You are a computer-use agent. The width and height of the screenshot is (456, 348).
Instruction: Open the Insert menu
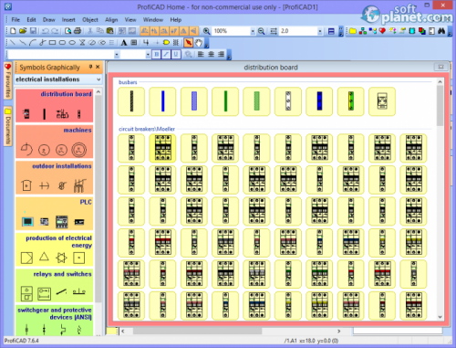[68, 20]
